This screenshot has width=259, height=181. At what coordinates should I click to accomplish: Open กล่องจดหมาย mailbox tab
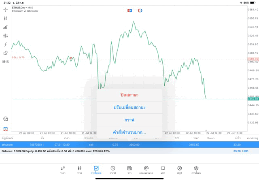146,169
